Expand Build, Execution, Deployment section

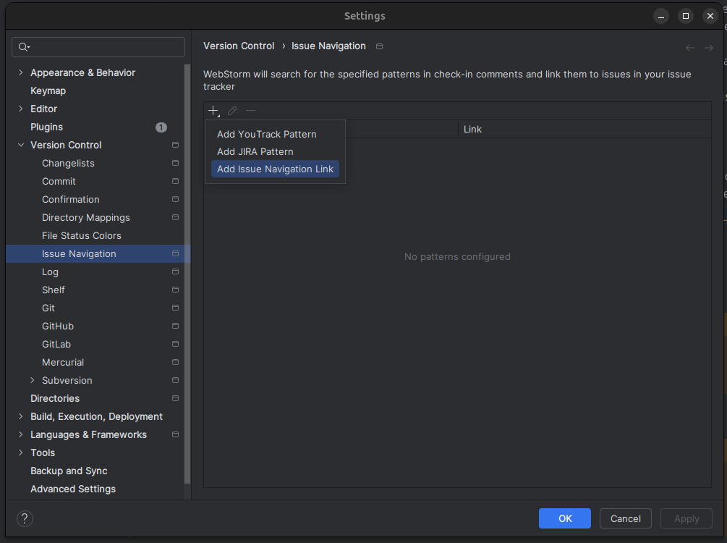coord(21,416)
